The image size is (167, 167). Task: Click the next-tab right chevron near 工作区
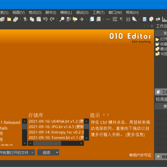point(148,26)
